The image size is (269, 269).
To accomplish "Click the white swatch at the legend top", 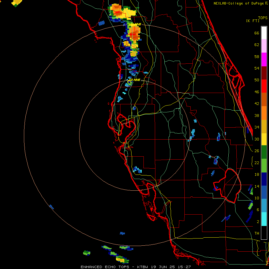I will pos(264,33).
